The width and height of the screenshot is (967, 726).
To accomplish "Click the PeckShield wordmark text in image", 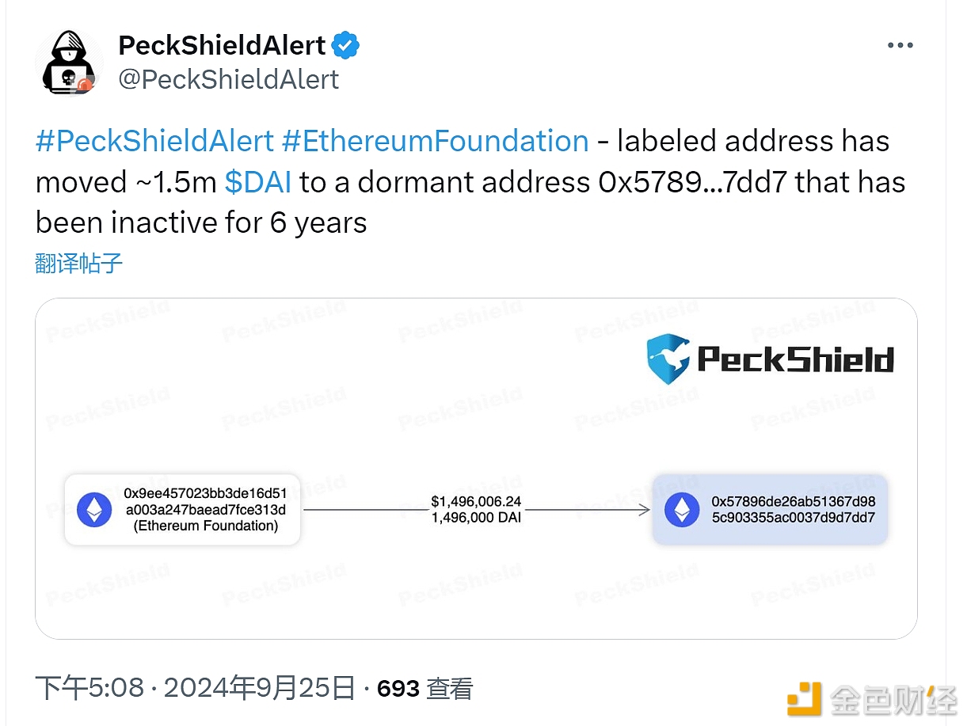I will (795, 359).
